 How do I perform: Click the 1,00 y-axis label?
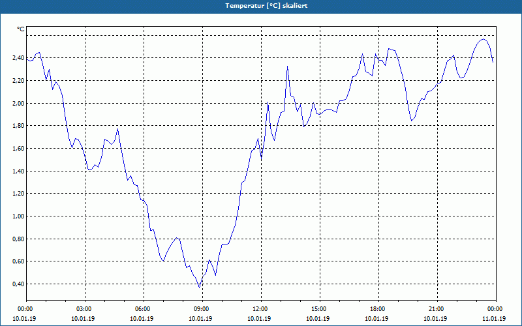19,216
